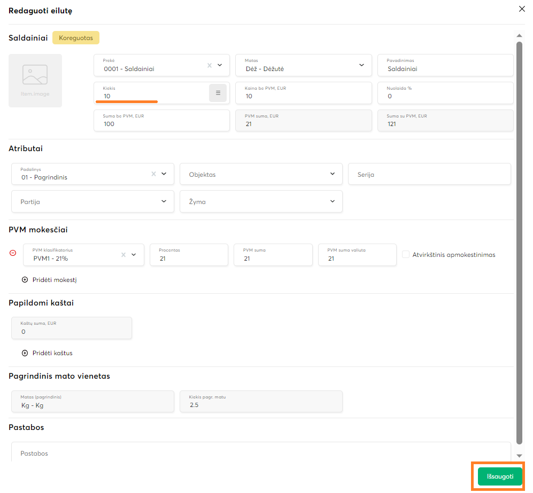Viewport: 533px width, 493px height.
Task: Open the Matas dropdown
Action: tap(361, 65)
